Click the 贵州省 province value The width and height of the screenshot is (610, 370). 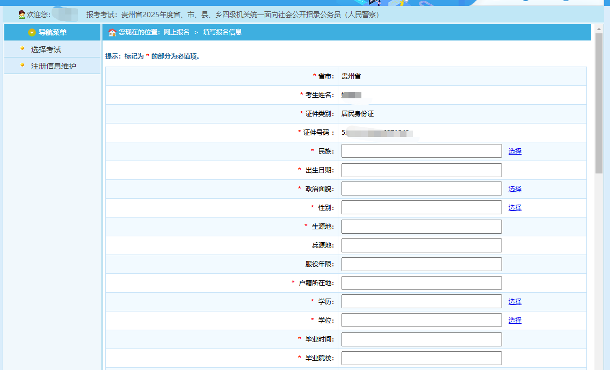coord(351,76)
